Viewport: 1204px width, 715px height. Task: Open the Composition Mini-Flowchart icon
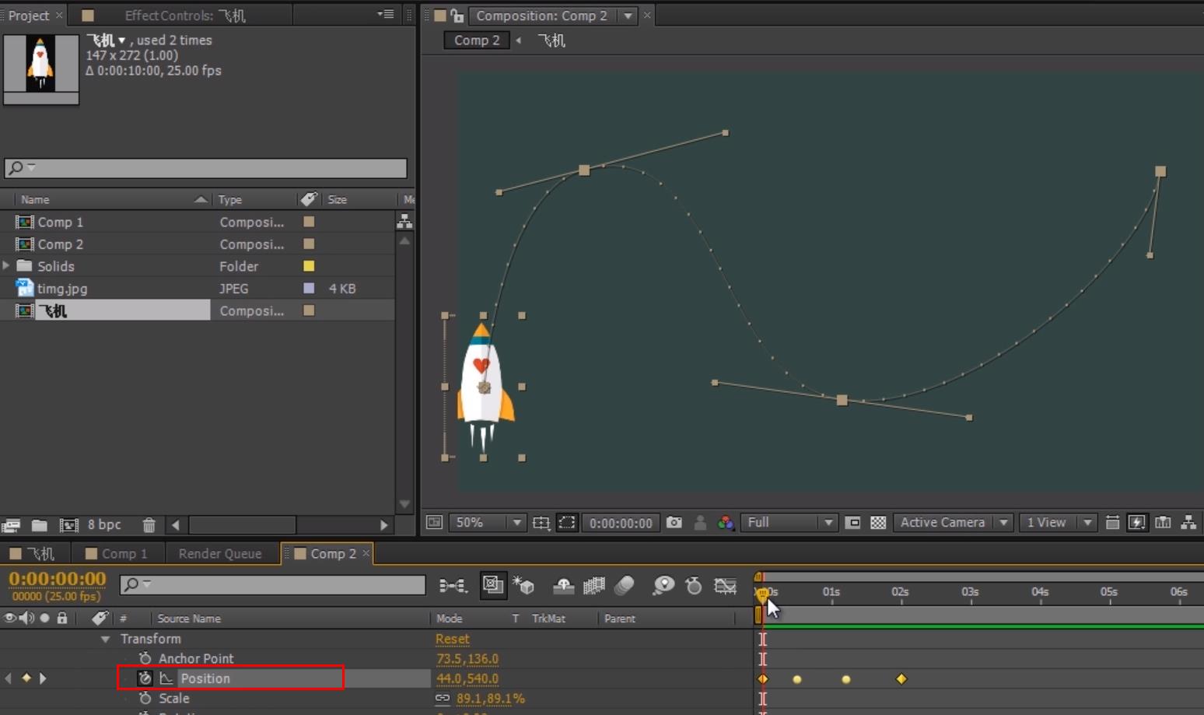click(x=452, y=586)
